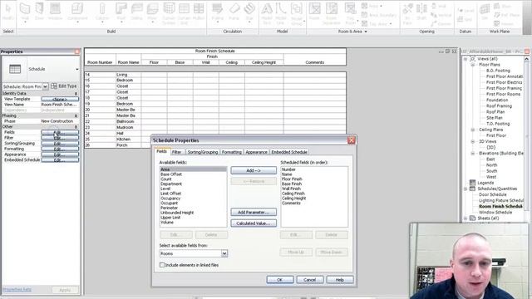This screenshot has height=299, width=532.
Task: Collapse the Phasing properties section
Action: click(76, 115)
